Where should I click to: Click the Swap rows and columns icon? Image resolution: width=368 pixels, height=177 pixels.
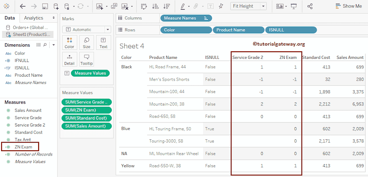point(144,6)
